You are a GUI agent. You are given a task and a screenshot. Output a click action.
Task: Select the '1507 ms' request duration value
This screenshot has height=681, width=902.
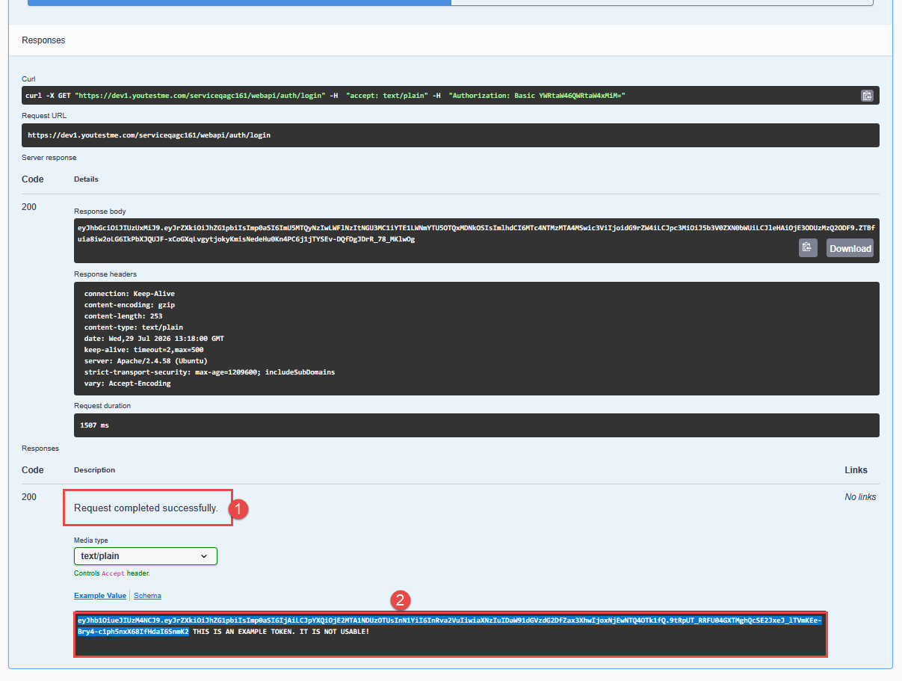coord(93,425)
